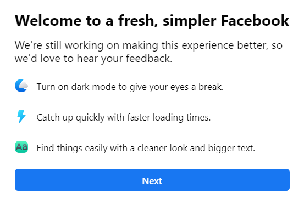Click the green Aa text-size icon
This screenshot has height=205, width=304.
click(x=21, y=147)
